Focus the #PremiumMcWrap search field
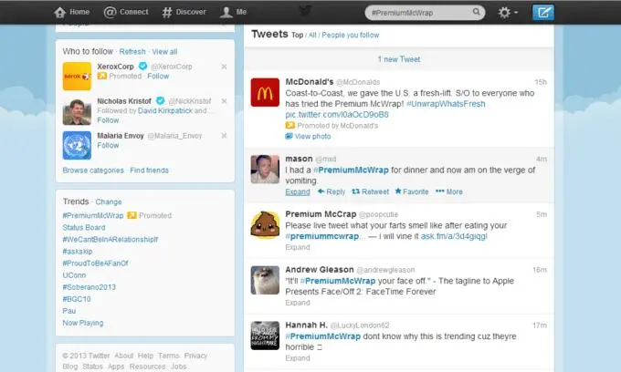Viewport: 621px width, 372px height. click(425, 13)
